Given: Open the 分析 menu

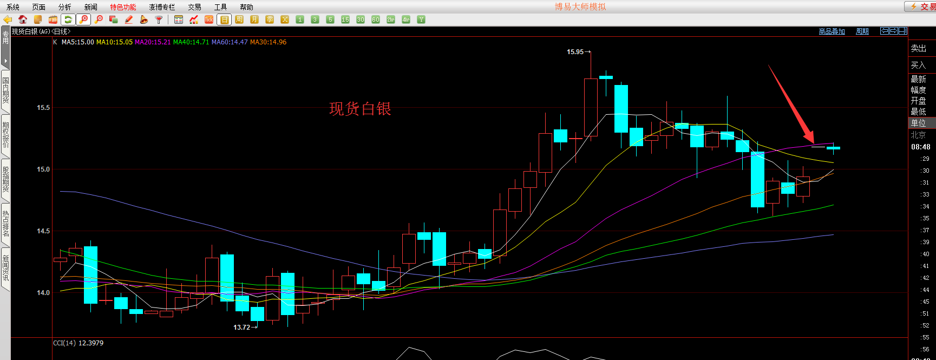Looking at the screenshot, I should coord(64,7).
